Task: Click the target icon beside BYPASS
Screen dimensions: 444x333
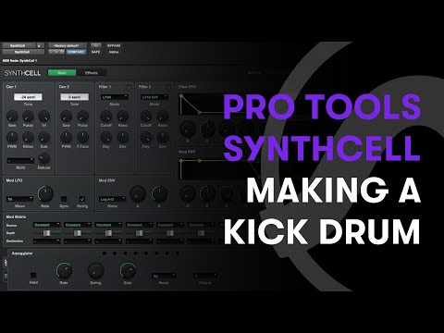Action: (x=96, y=45)
